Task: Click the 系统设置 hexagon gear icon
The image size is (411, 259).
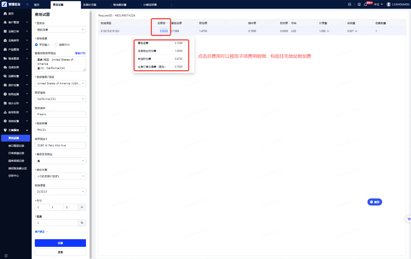Action: pyautogui.click(x=5, y=121)
